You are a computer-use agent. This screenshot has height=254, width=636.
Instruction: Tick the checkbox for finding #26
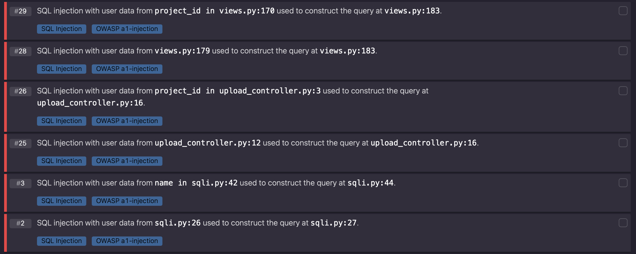click(x=623, y=91)
